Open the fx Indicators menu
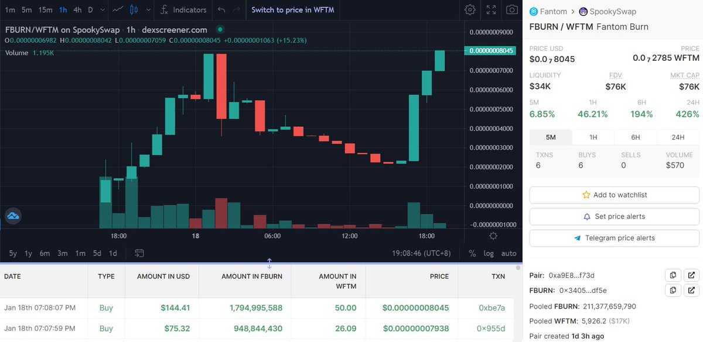 click(183, 10)
